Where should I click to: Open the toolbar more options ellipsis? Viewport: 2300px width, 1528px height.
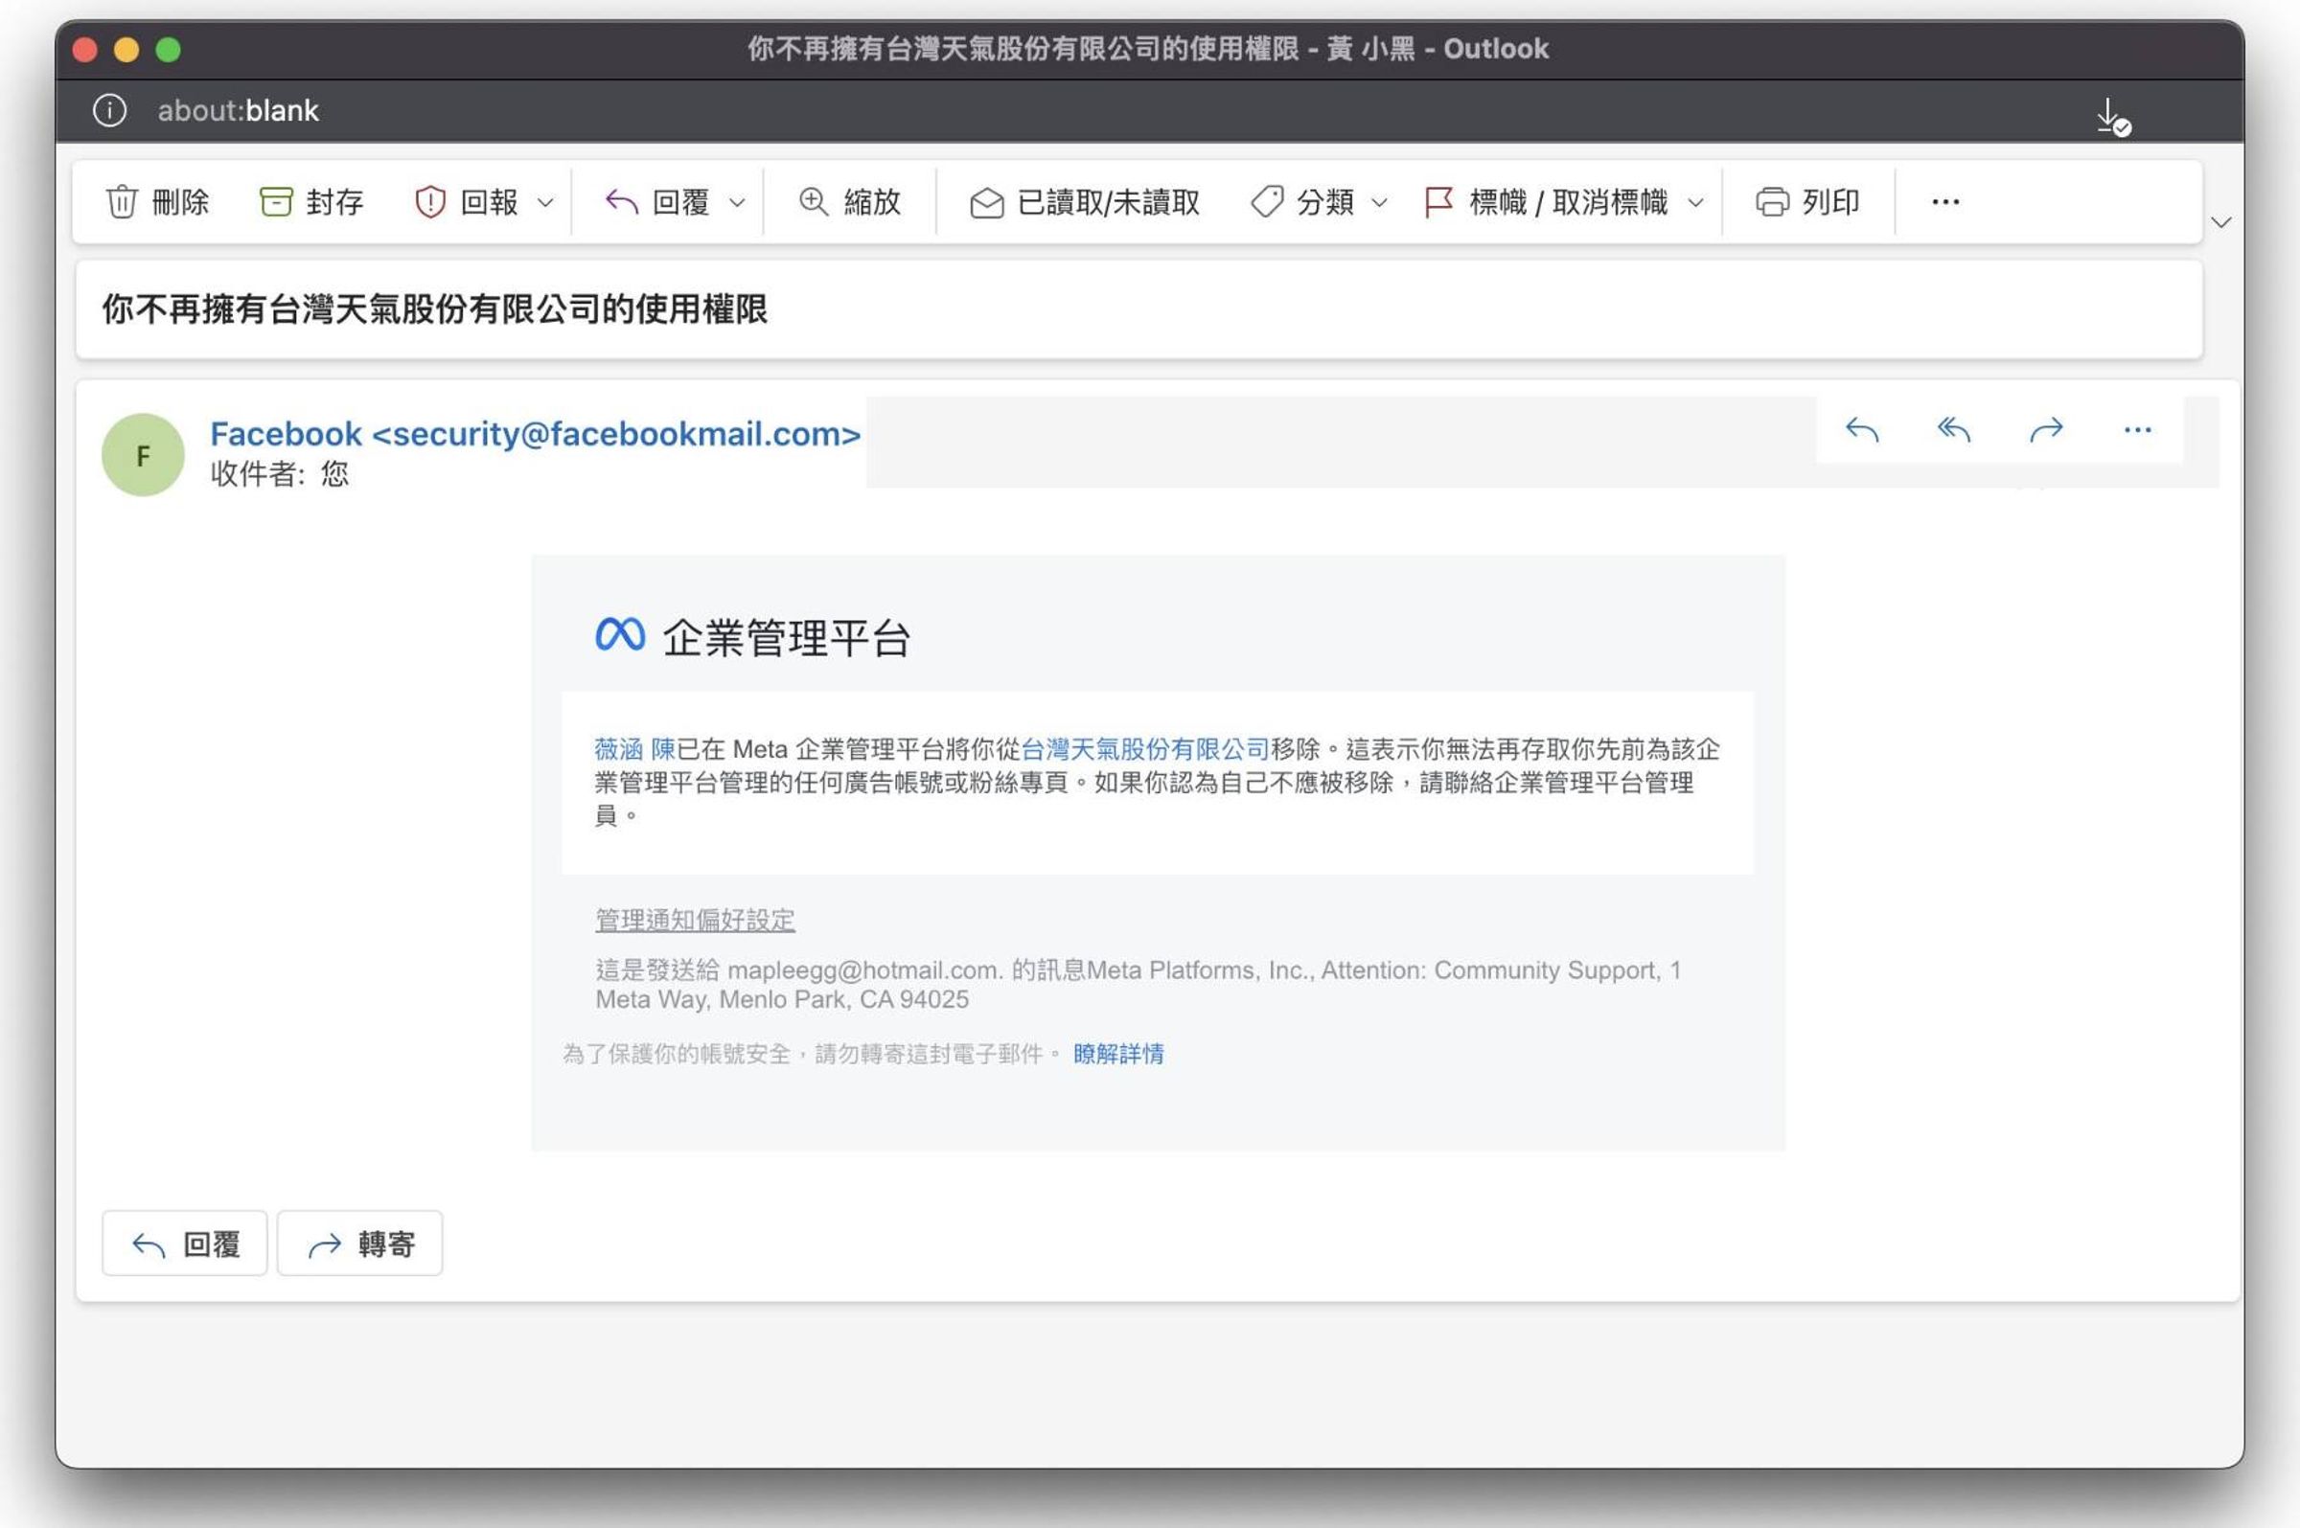coord(1945,202)
